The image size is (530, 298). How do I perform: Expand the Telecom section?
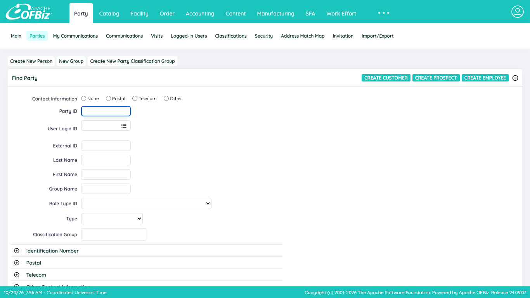[17, 275]
